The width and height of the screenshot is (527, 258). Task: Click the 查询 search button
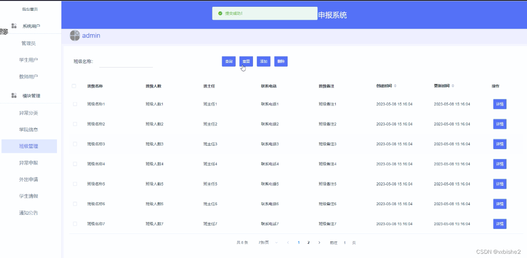229,61
